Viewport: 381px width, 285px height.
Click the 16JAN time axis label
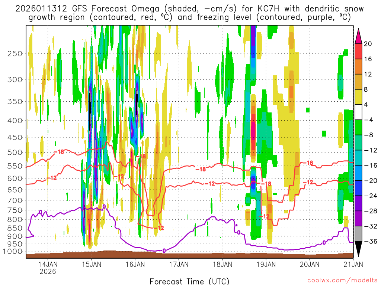pyautogui.click(x=135, y=264)
